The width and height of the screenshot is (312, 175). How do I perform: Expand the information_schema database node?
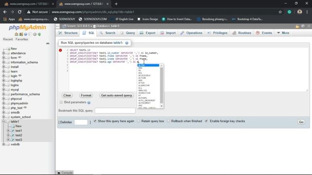point(3,62)
